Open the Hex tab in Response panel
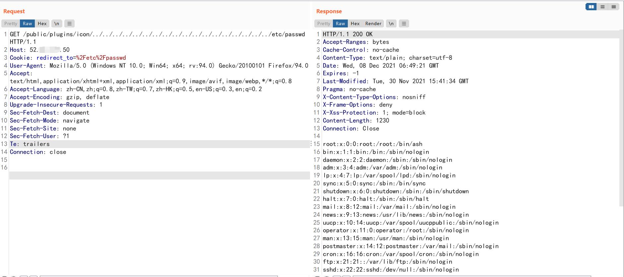Screen dimensions: 624x277 pos(355,23)
